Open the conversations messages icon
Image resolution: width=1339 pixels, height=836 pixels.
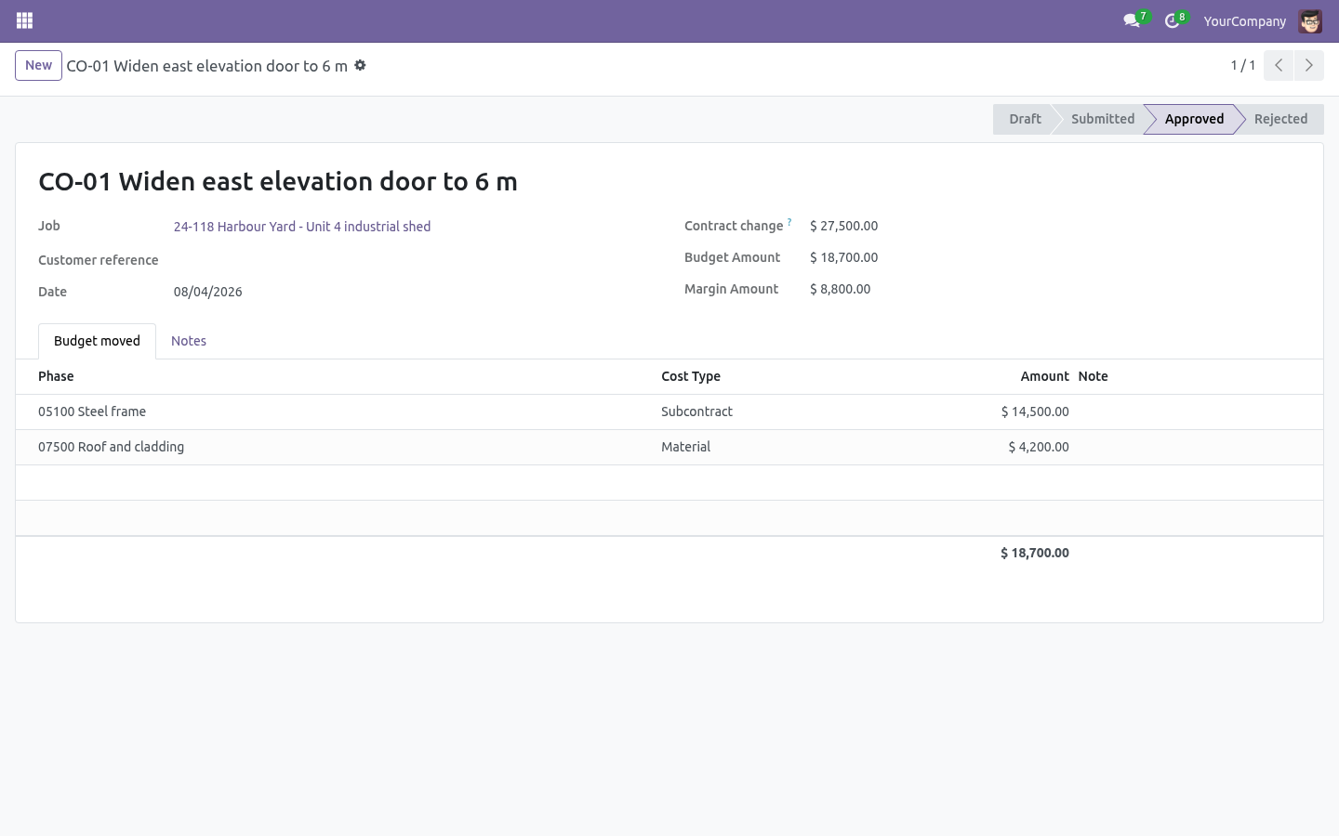point(1132,20)
